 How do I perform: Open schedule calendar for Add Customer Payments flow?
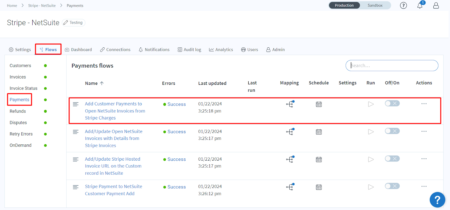tap(319, 104)
